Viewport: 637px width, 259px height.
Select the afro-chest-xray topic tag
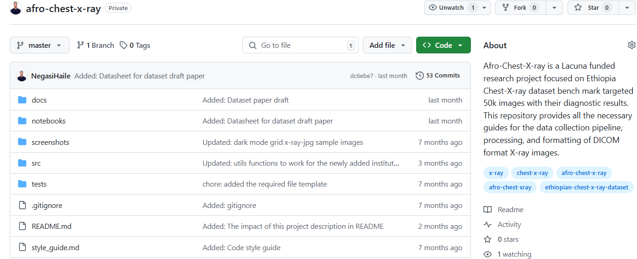click(x=510, y=187)
